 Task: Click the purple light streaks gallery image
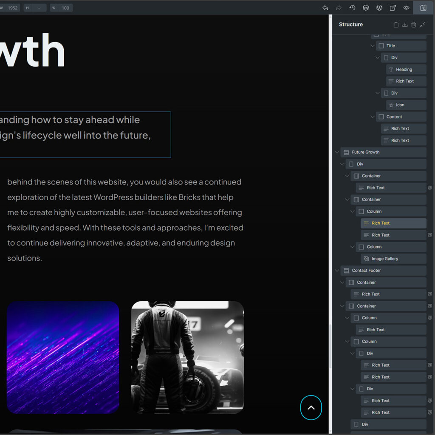coord(63,357)
